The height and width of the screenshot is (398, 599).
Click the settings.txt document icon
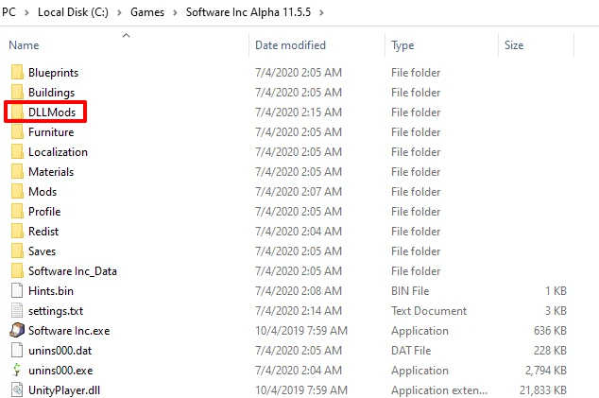coord(17,310)
